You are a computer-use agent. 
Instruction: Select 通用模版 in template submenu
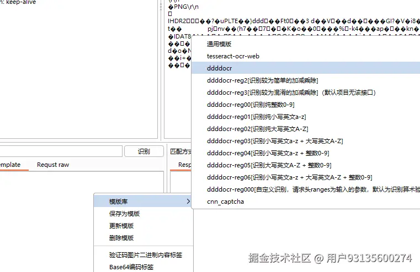coord(306,44)
